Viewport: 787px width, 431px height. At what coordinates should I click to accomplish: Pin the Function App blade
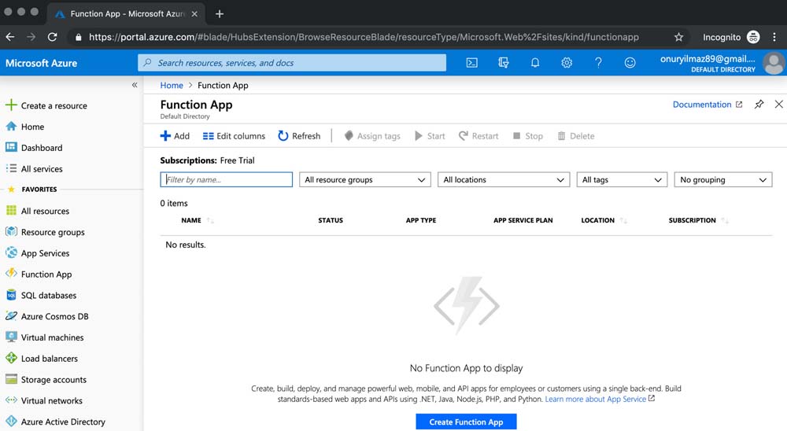[x=759, y=105]
